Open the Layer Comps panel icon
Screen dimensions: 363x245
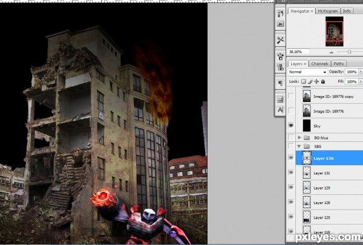click(x=280, y=100)
